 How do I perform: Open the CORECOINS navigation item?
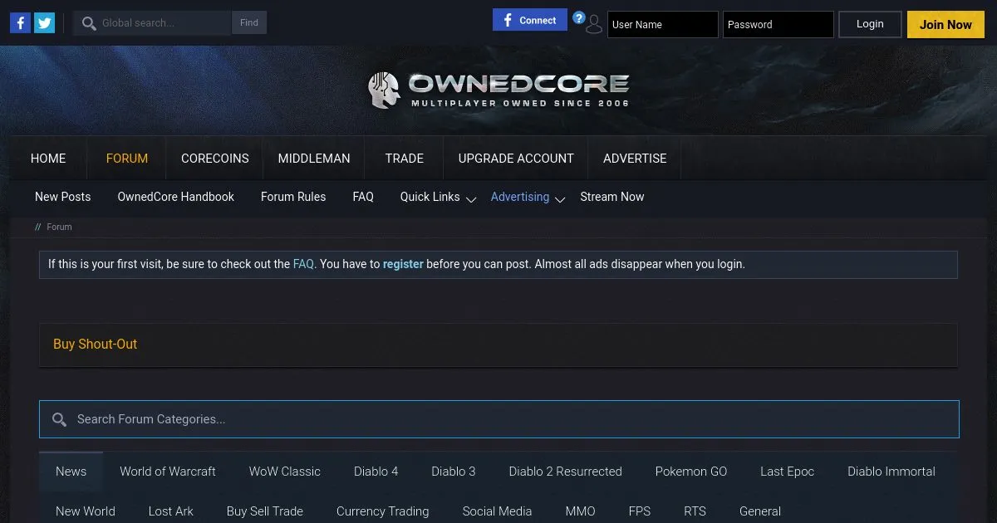coord(214,159)
